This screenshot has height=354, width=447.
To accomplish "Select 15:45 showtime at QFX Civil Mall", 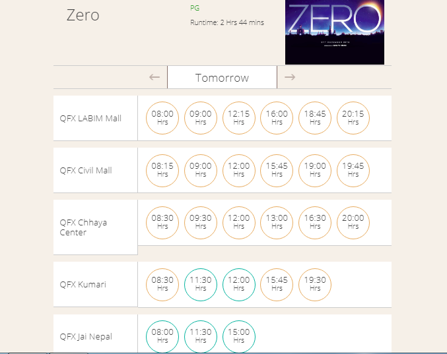I will pos(277,170).
